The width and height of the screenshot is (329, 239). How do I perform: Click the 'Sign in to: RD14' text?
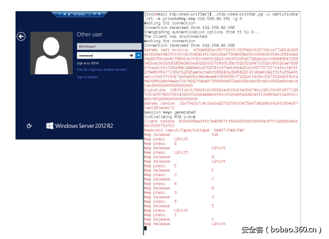(87, 63)
